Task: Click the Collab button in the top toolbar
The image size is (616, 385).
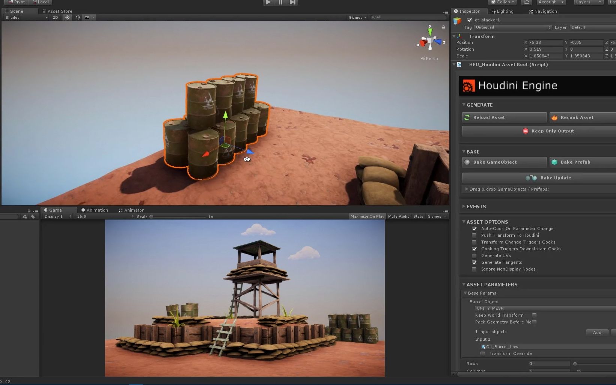Action: click(x=502, y=2)
